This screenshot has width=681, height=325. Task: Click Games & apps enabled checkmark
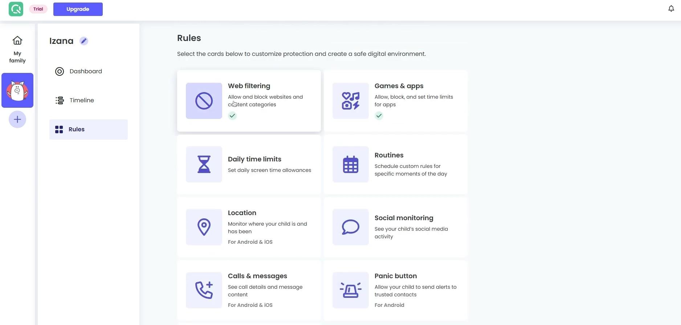(x=379, y=116)
